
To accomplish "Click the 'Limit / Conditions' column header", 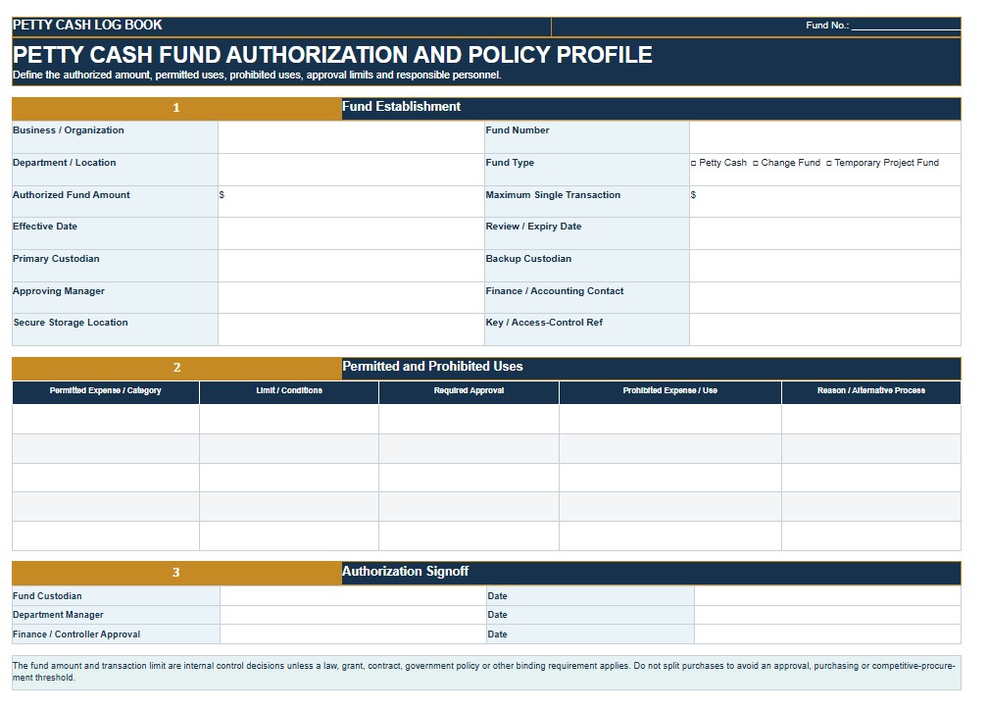I will click(x=289, y=390).
